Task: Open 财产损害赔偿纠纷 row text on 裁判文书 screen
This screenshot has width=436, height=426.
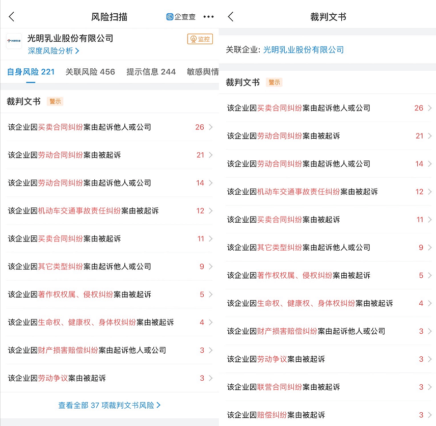Action: tap(306, 331)
